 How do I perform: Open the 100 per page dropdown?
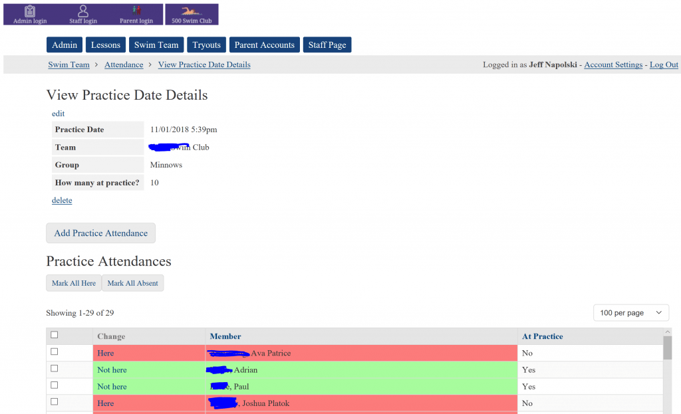click(x=631, y=313)
